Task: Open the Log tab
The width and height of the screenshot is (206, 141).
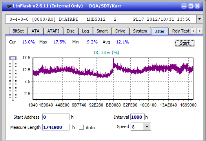Action: [86, 31]
